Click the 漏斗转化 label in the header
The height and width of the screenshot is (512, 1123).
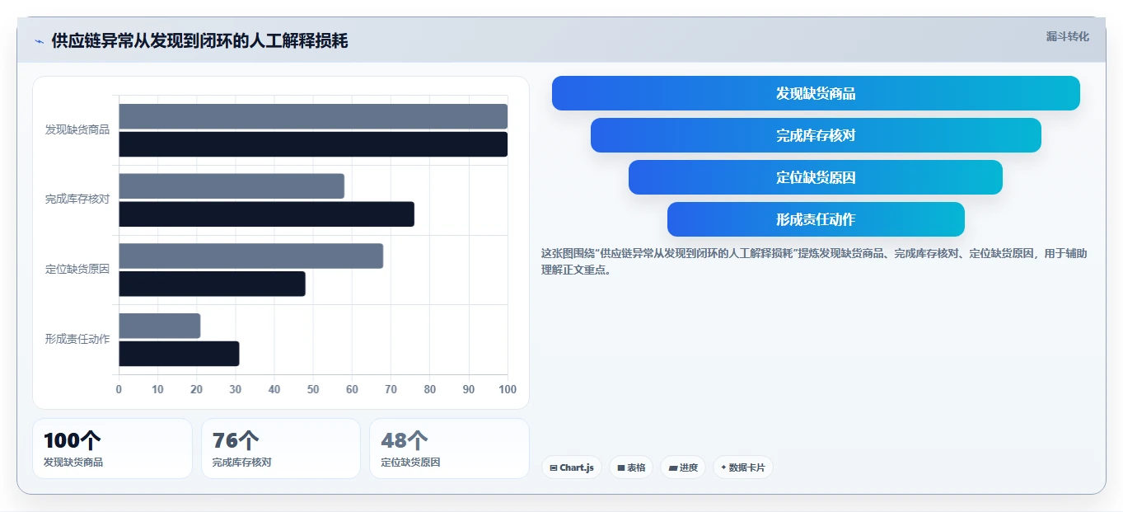pos(1068,36)
